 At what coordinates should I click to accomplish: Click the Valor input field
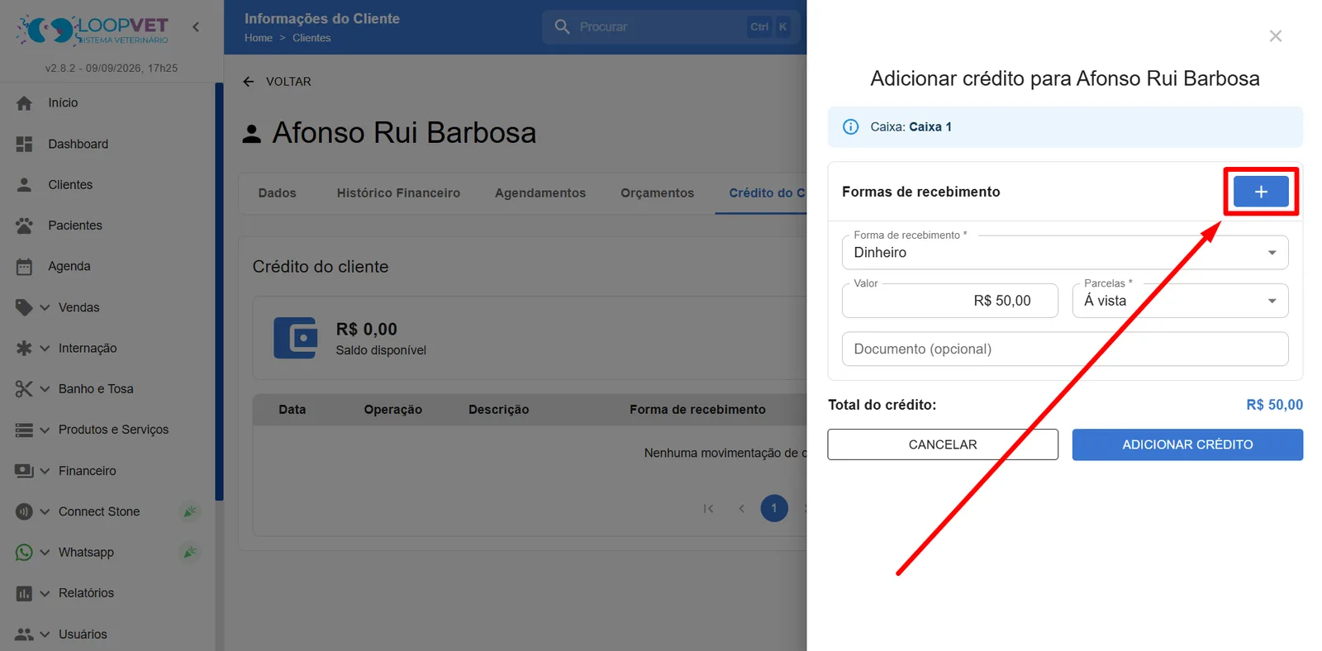pos(950,301)
